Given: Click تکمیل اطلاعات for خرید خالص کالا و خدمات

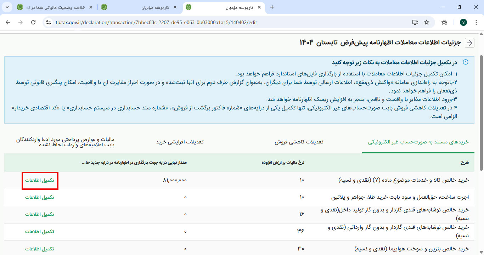Looking at the screenshot, I should (40, 180).
